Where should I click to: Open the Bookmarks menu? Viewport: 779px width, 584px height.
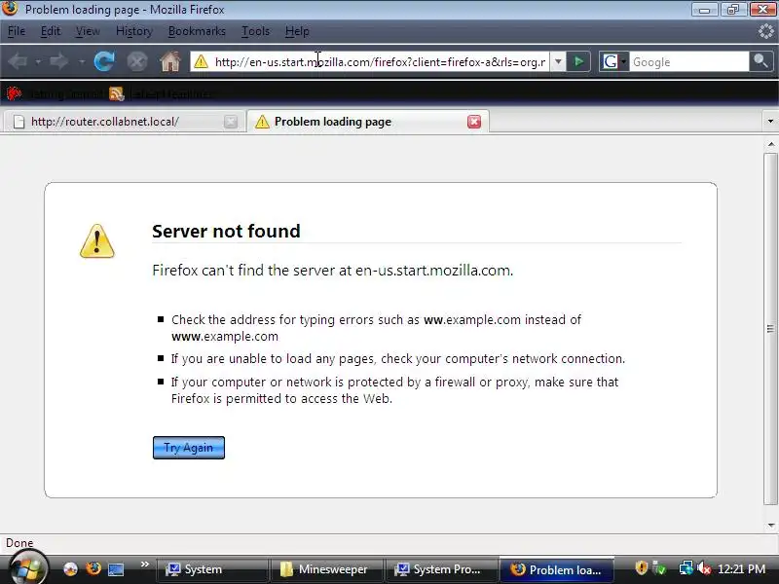pos(197,31)
